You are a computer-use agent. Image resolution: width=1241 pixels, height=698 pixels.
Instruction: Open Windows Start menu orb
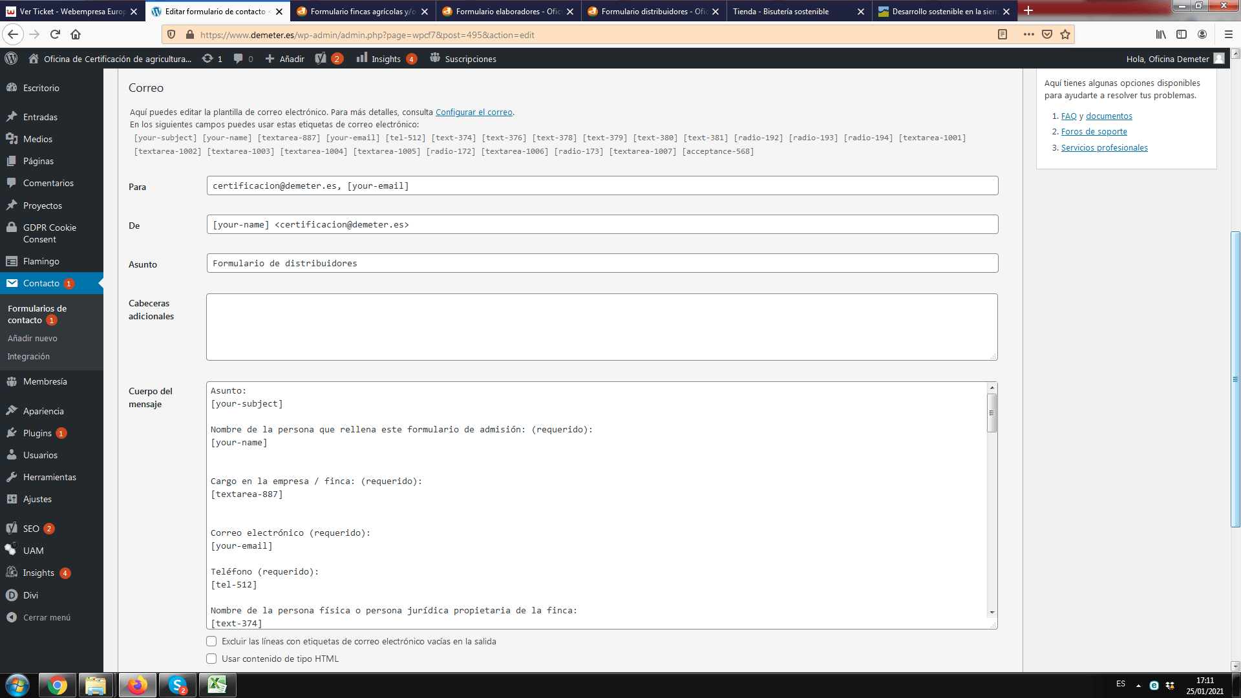17,685
